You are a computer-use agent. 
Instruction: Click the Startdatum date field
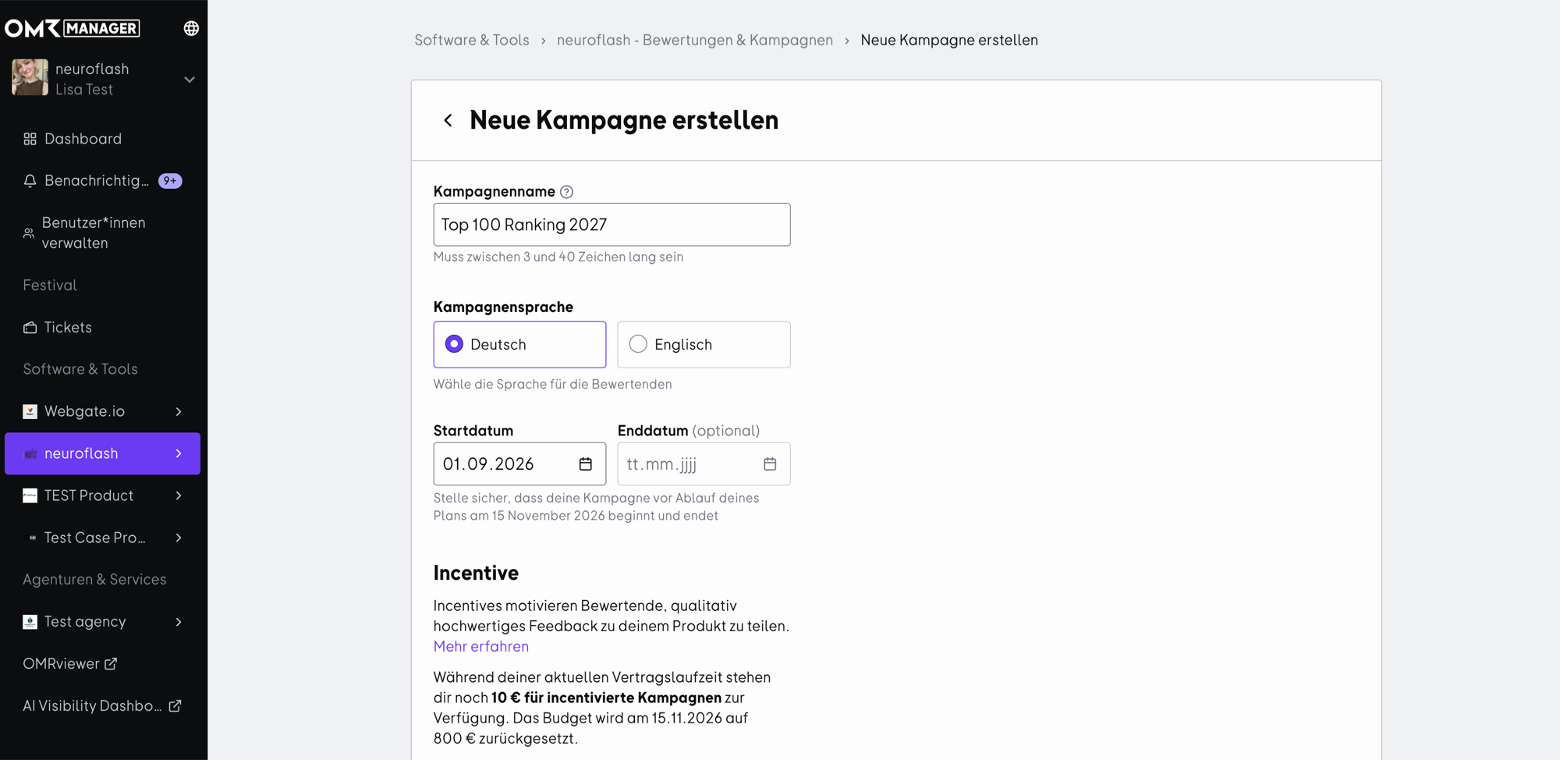pyautogui.click(x=519, y=464)
